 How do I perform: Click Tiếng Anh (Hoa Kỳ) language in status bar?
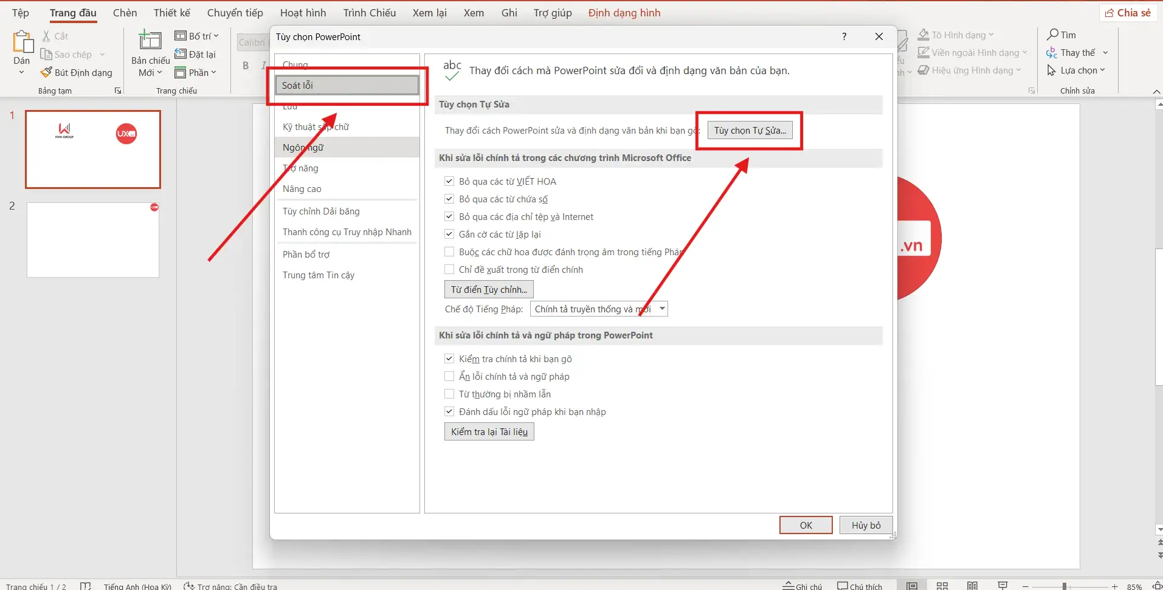[137, 586]
